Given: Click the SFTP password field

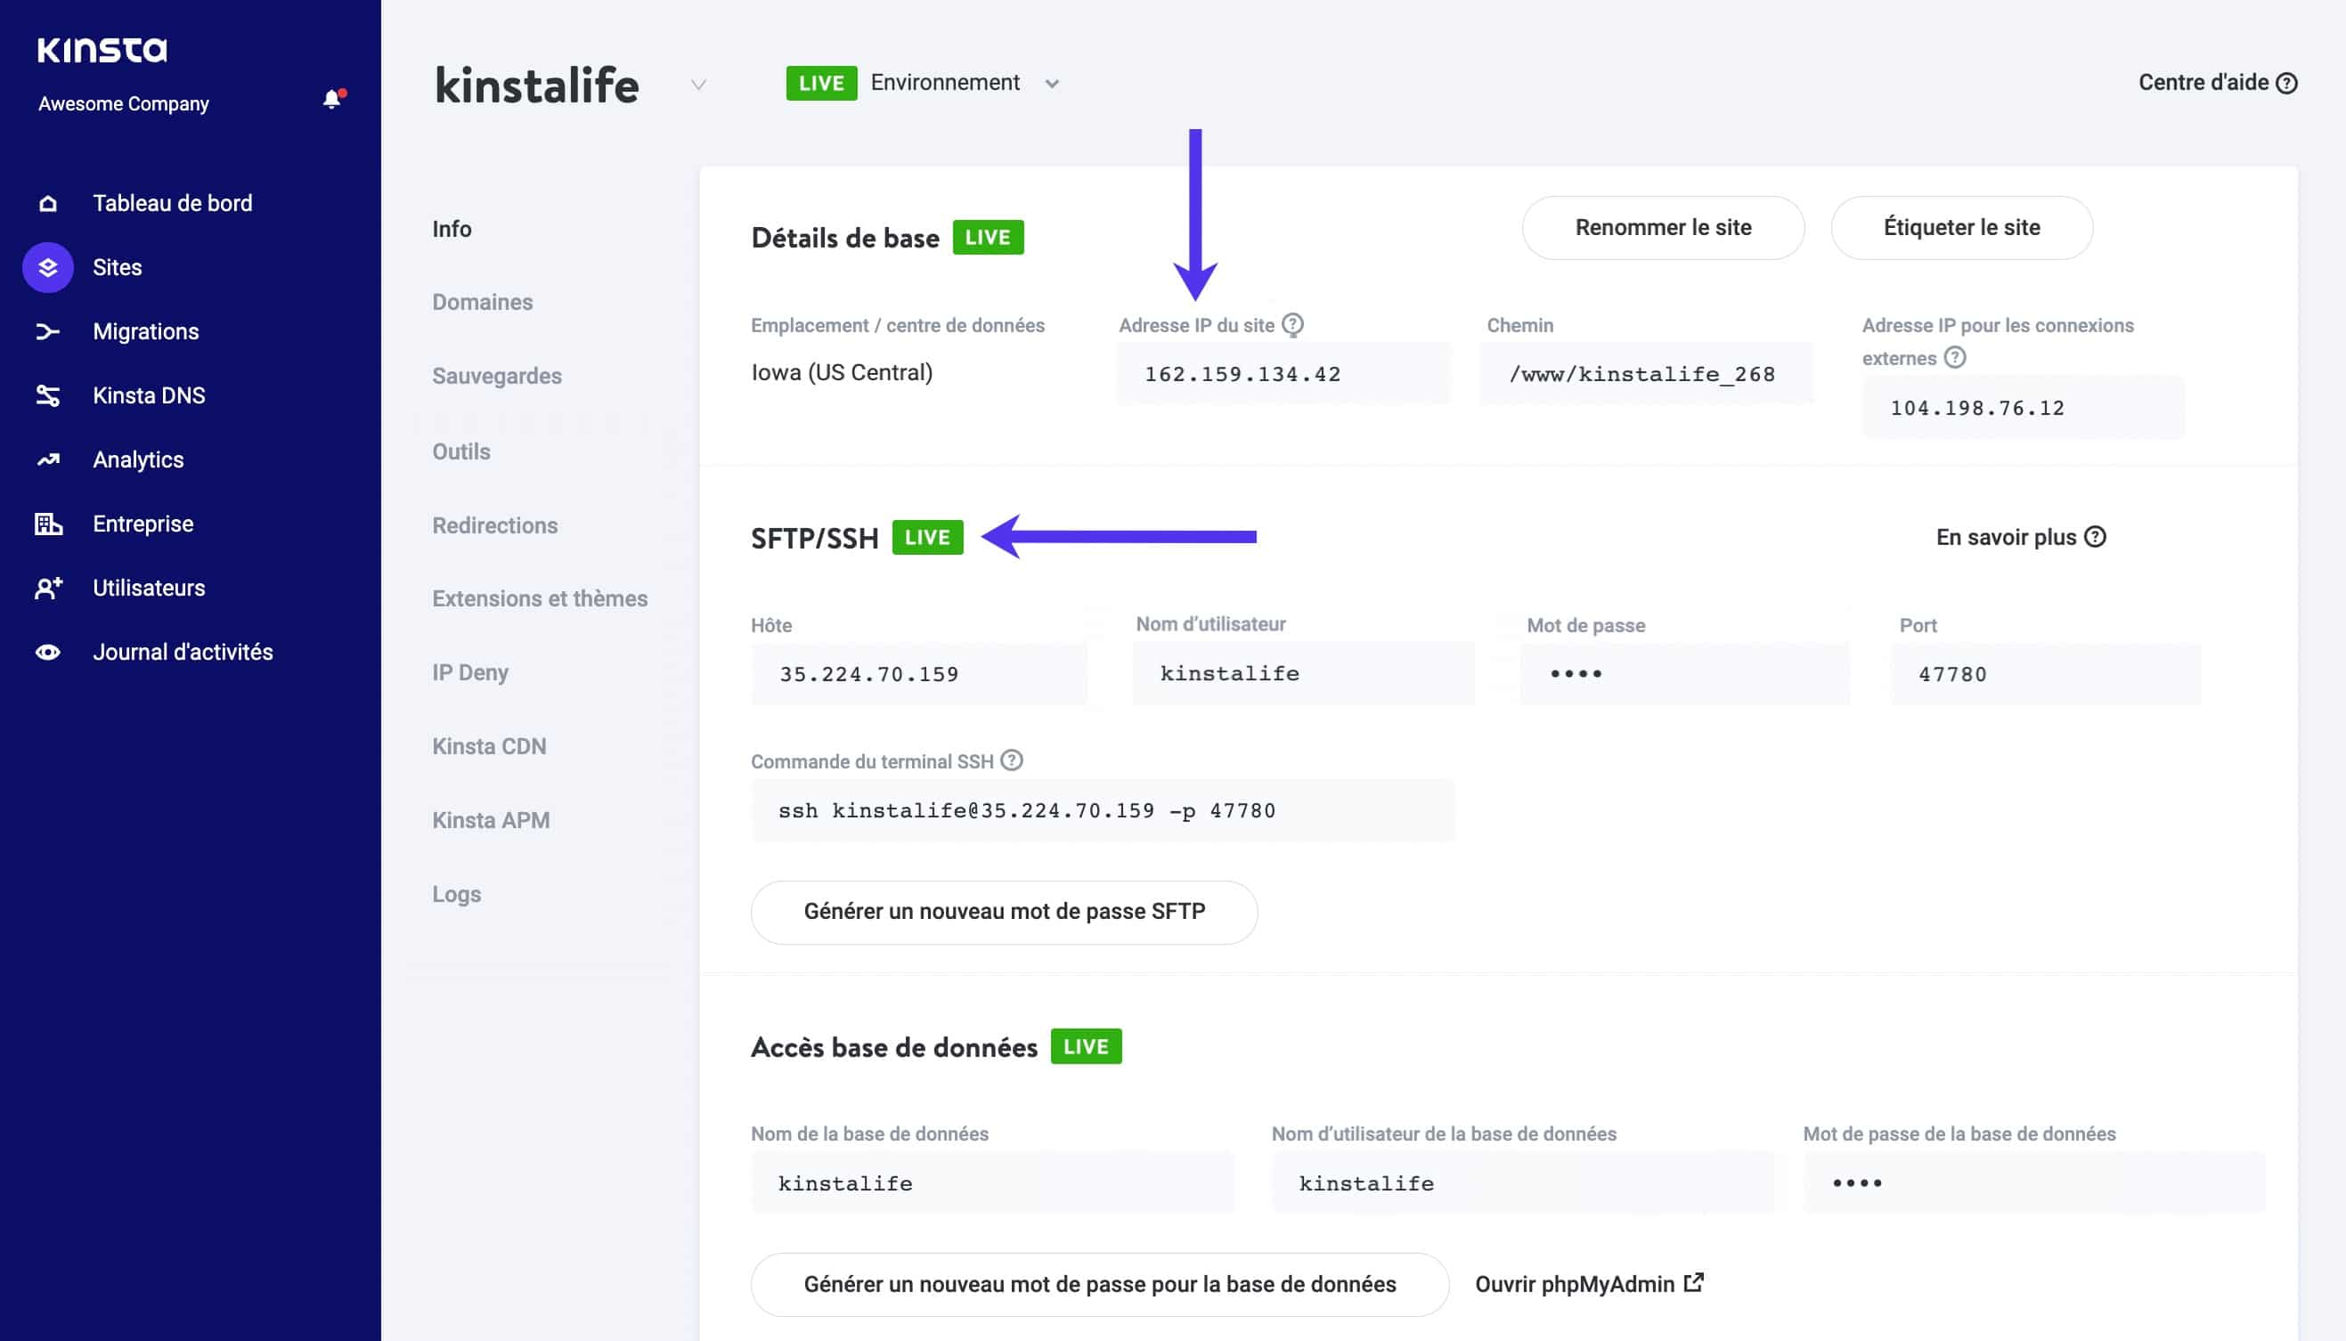Looking at the screenshot, I should click(x=1684, y=673).
